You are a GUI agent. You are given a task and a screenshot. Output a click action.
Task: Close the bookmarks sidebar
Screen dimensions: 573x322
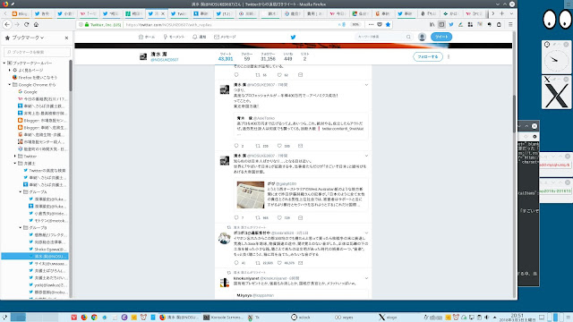[66, 38]
